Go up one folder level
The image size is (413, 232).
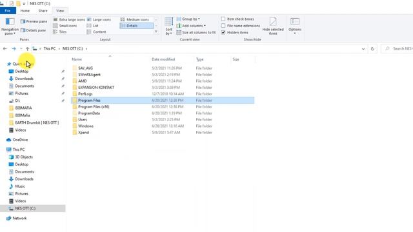[x=27, y=49]
